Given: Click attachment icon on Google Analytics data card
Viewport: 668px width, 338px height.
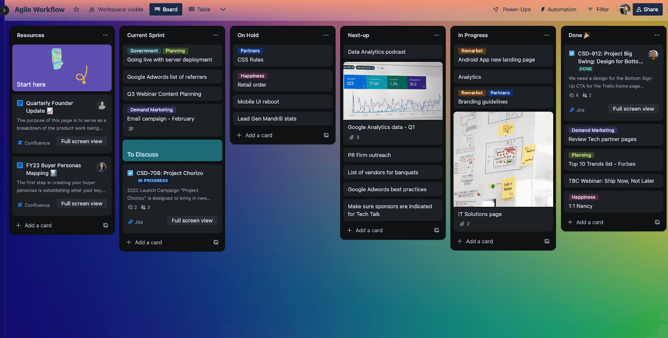Looking at the screenshot, I should click(x=352, y=137).
